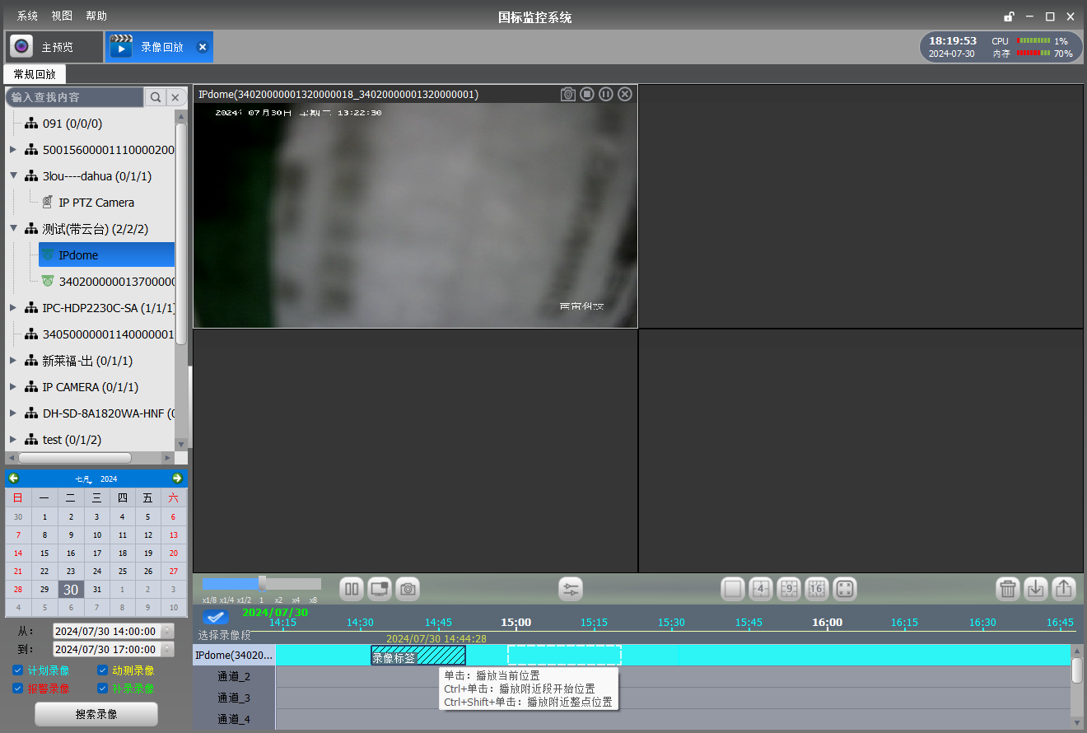
Task: Close the 录像回放 tab
Action: pyautogui.click(x=203, y=47)
